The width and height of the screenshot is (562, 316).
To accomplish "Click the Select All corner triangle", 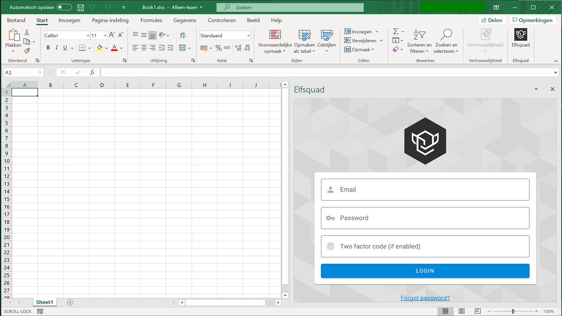I will (7, 85).
